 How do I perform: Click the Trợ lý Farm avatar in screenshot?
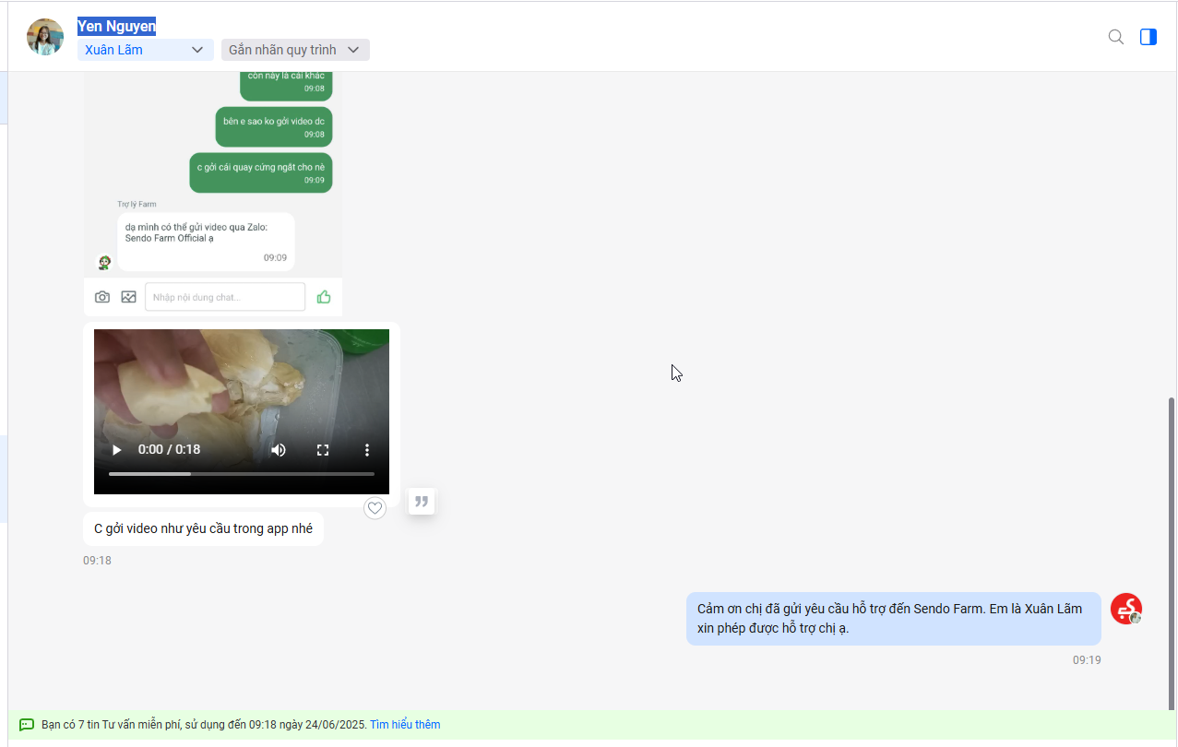[x=104, y=263]
